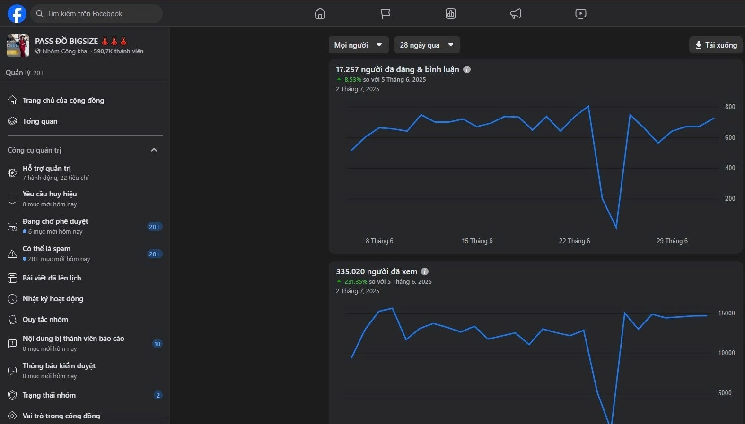
Task: Click the report icon for Nội dung bị thành viên báo cáo
Action: (x=12, y=343)
